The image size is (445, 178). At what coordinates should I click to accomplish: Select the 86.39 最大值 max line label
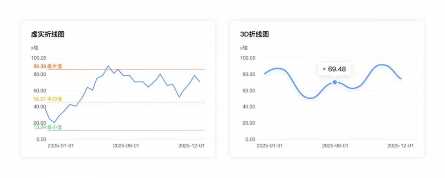pos(48,66)
